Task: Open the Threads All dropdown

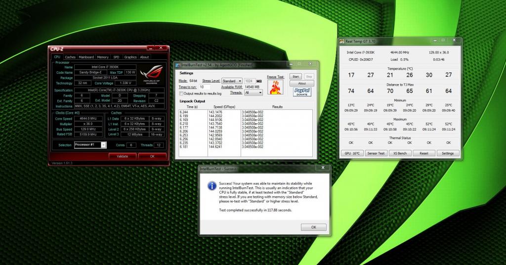Action: tap(253, 92)
